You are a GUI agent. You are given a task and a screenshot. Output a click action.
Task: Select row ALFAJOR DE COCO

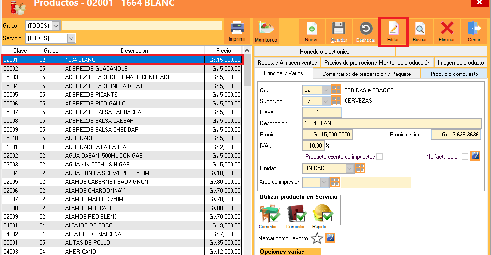pos(122,225)
